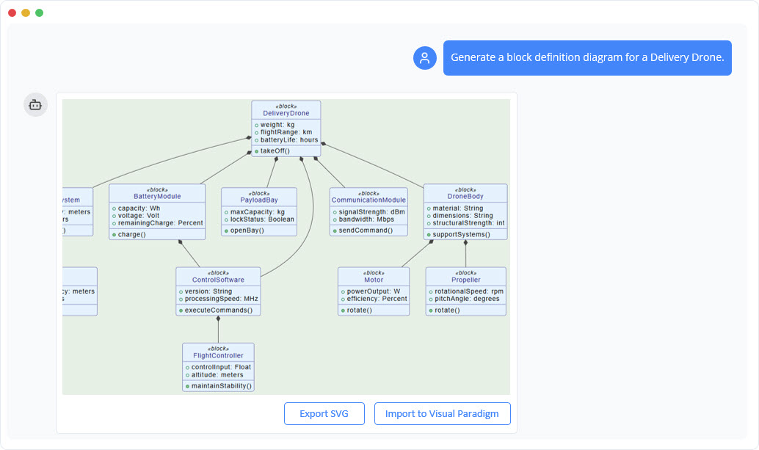The height and width of the screenshot is (450, 759).
Task: Click the rotate() operation icon in Propeller
Action: [x=429, y=309]
